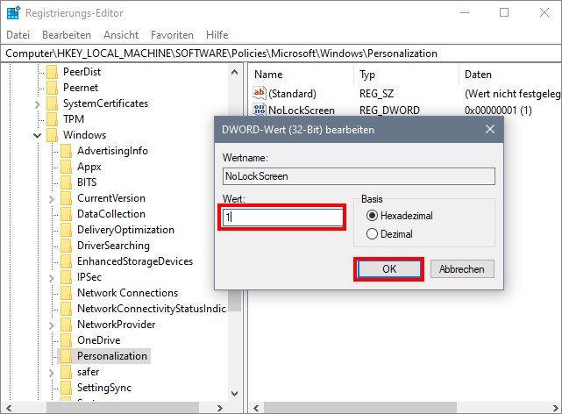
Task: Click the NetworkConnectivityStatusIndicator folder icon
Action: [x=67, y=308]
